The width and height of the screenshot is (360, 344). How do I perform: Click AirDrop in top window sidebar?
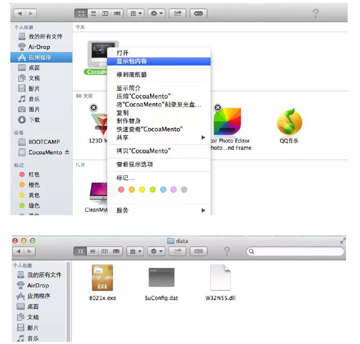point(39,47)
